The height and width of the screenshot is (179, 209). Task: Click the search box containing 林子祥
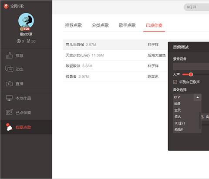(x=196, y=7)
